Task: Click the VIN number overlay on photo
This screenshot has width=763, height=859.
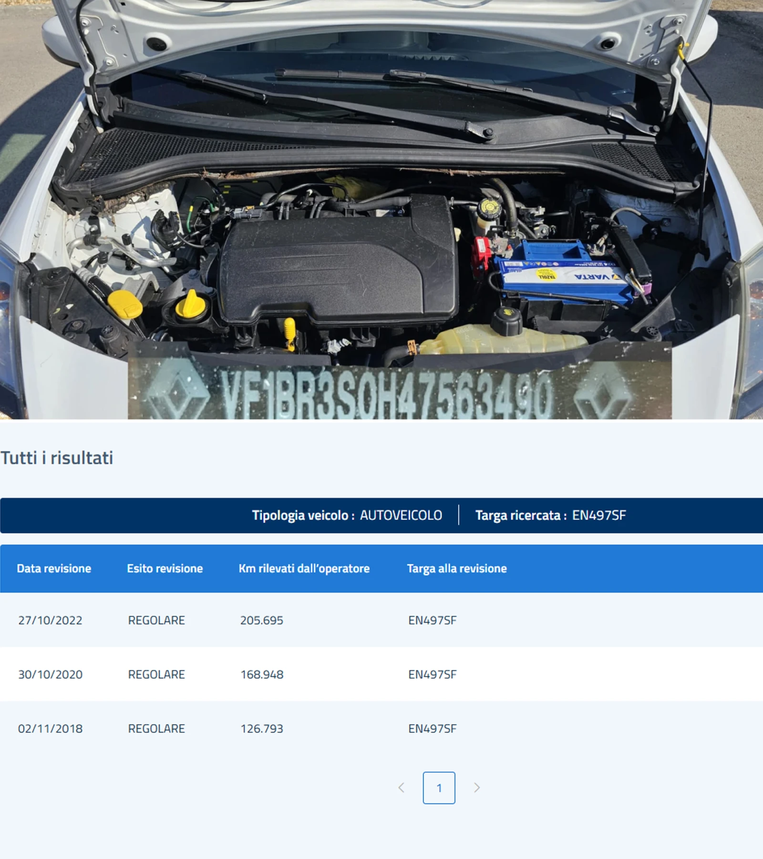Action: (x=386, y=393)
